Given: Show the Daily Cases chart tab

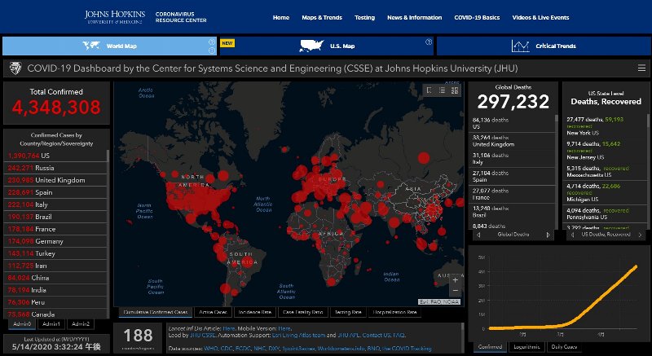Looking at the screenshot, I should pyautogui.click(x=564, y=346).
